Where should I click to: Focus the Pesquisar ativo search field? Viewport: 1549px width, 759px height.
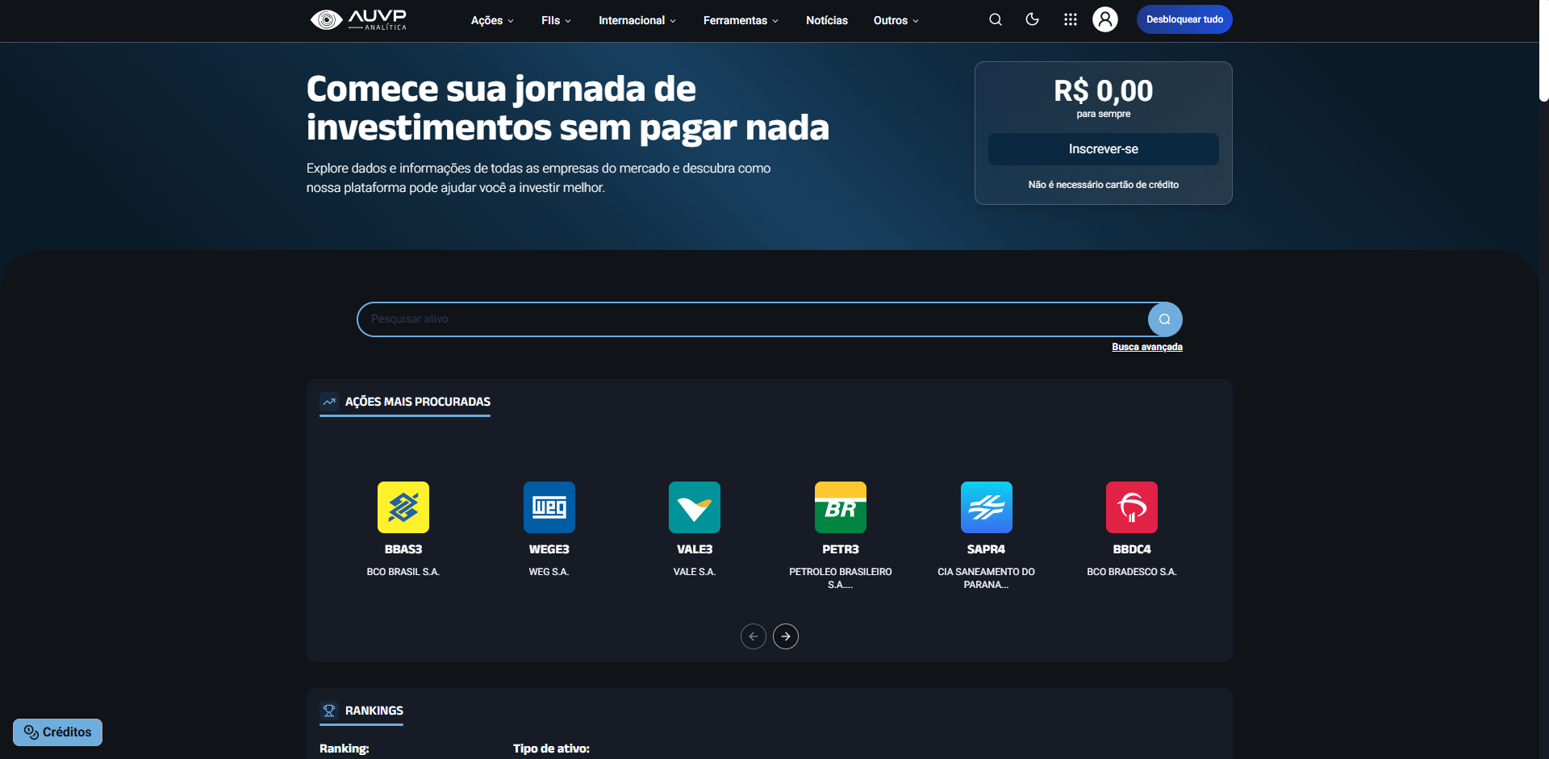(x=752, y=319)
